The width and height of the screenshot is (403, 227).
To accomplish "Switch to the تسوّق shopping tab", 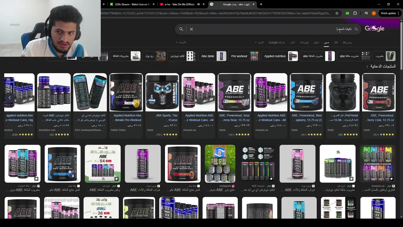I will [x=316, y=42].
